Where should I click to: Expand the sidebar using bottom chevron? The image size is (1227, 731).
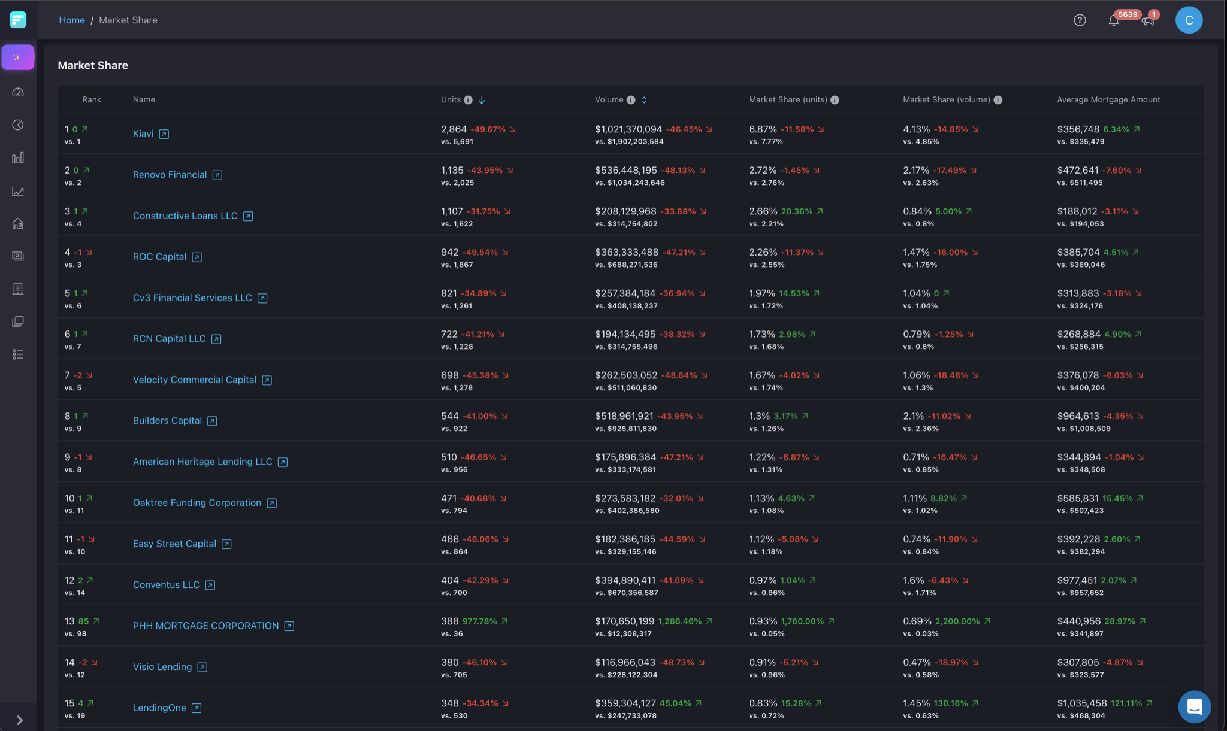coord(19,720)
